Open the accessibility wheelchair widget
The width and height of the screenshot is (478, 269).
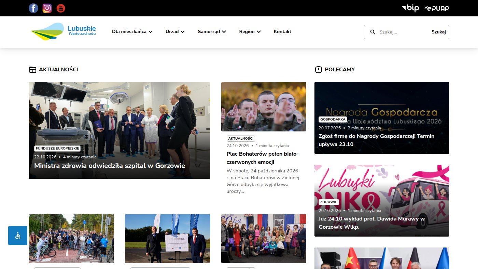tap(18, 236)
